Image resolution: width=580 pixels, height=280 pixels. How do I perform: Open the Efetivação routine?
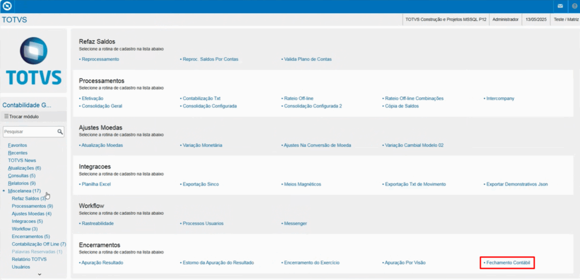tap(92, 98)
